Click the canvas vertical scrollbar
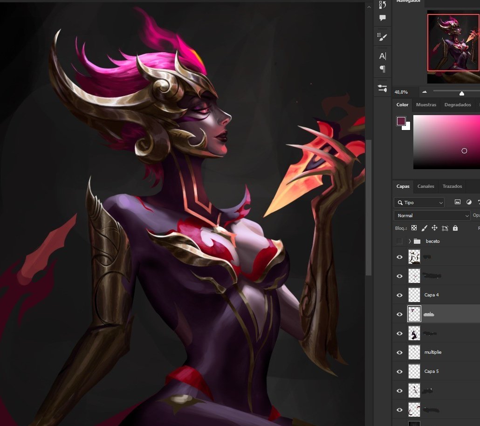The height and width of the screenshot is (426, 480). (x=369, y=208)
